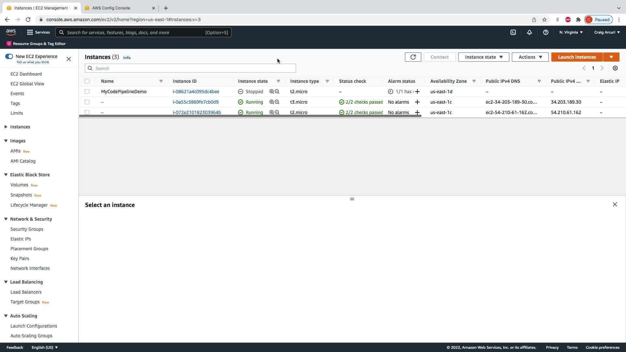626x352 pixels.
Task: Tick the select-all instances checkbox
Action: click(87, 81)
